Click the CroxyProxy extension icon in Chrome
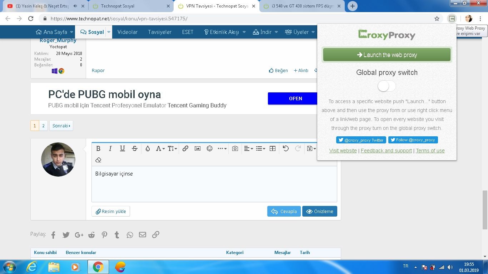 coord(452,19)
